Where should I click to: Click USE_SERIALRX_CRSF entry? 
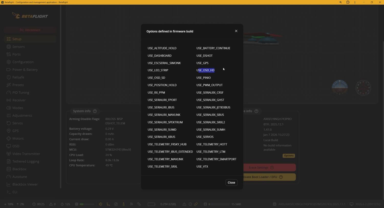[x=210, y=93]
